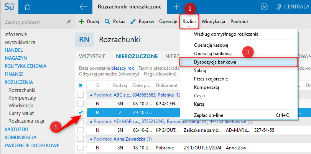Toggle the select-all checkbox in the table header
The width and height of the screenshot is (311, 154).
coord(81,86)
